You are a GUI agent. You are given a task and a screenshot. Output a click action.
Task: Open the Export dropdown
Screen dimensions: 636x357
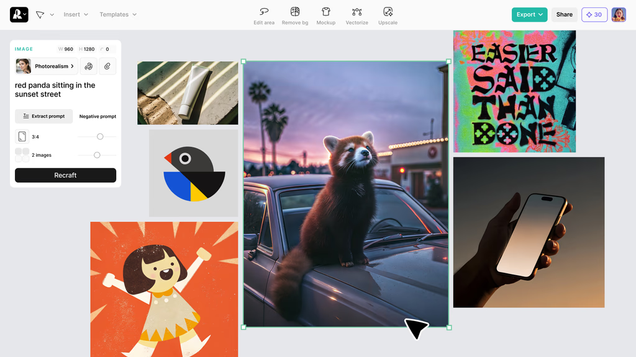point(529,15)
